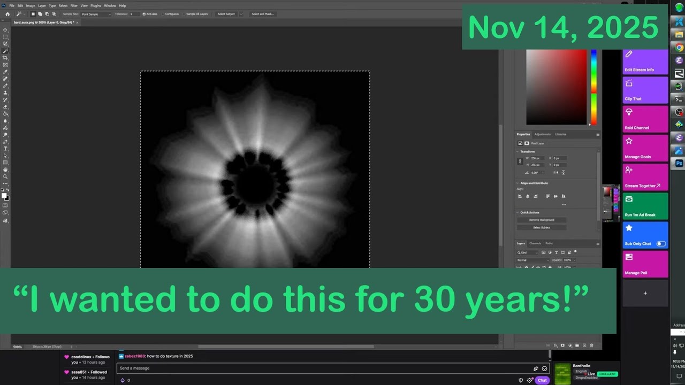The width and height of the screenshot is (685, 385).
Task: Click the Manage Poll button
Action: [645, 264]
